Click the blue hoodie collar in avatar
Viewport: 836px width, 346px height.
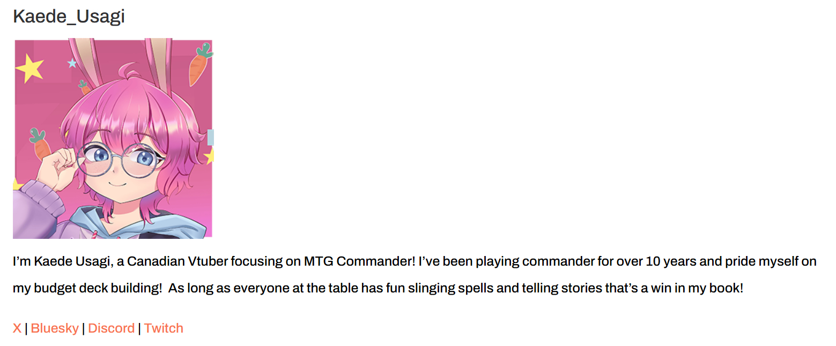[x=161, y=222]
